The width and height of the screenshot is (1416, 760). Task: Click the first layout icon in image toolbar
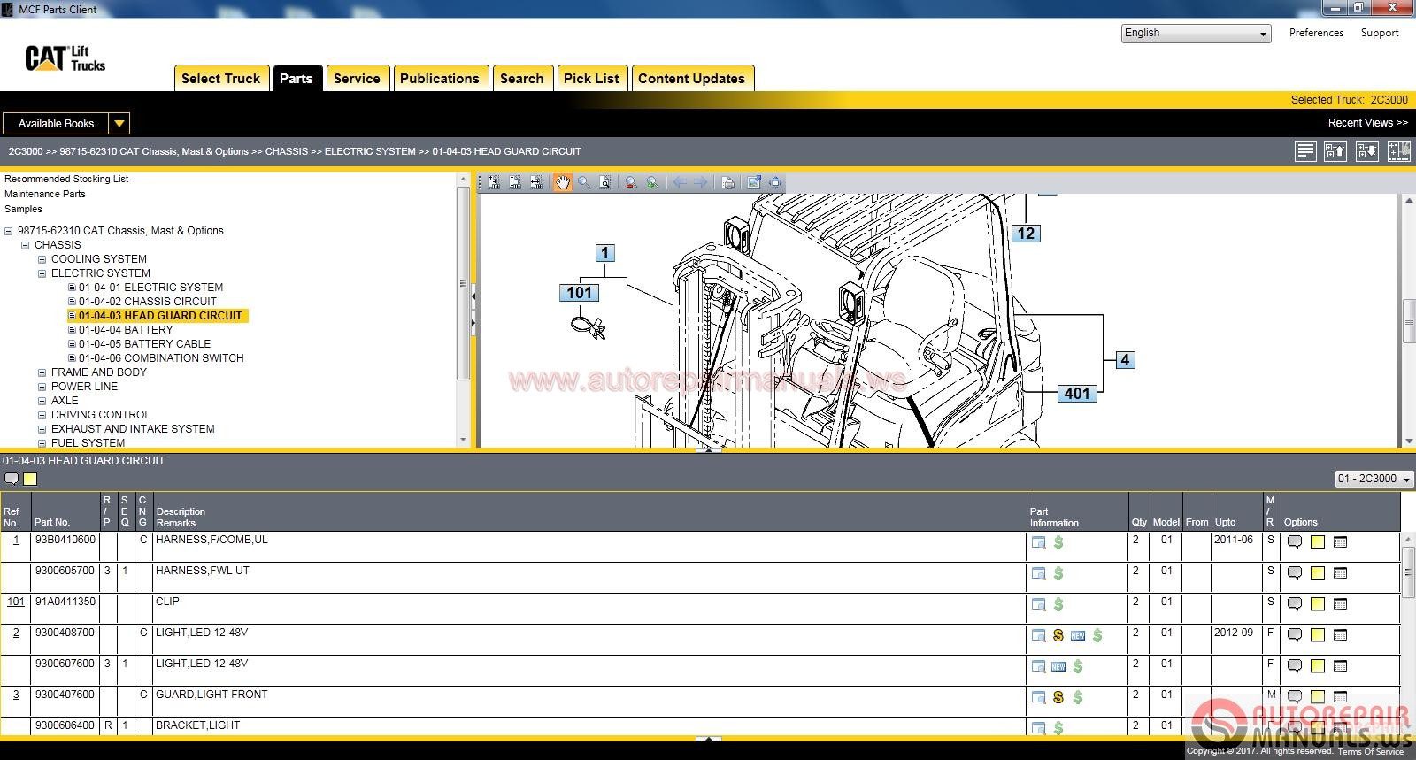click(494, 182)
